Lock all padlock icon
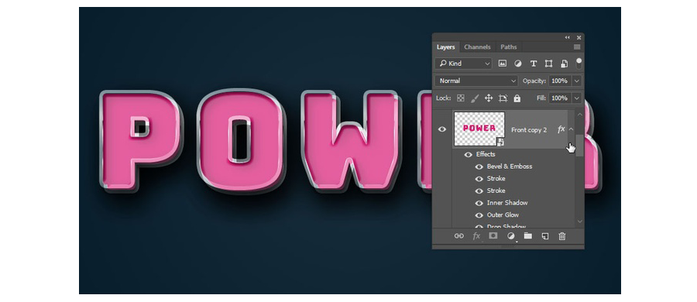Screen dimensions: 697x302 [517, 98]
